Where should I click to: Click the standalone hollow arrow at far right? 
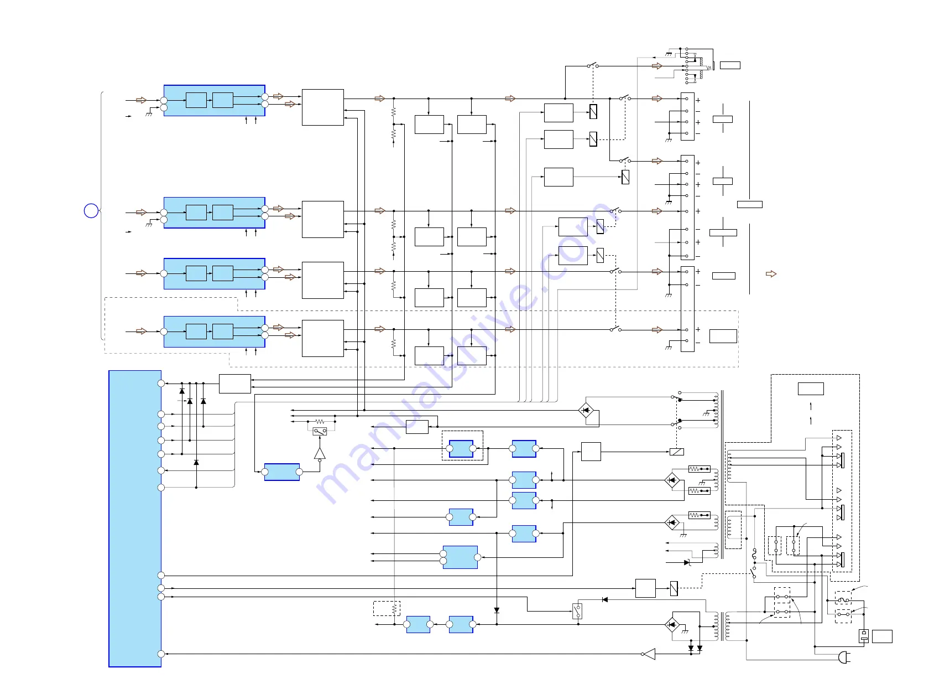(x=771, y=273)
